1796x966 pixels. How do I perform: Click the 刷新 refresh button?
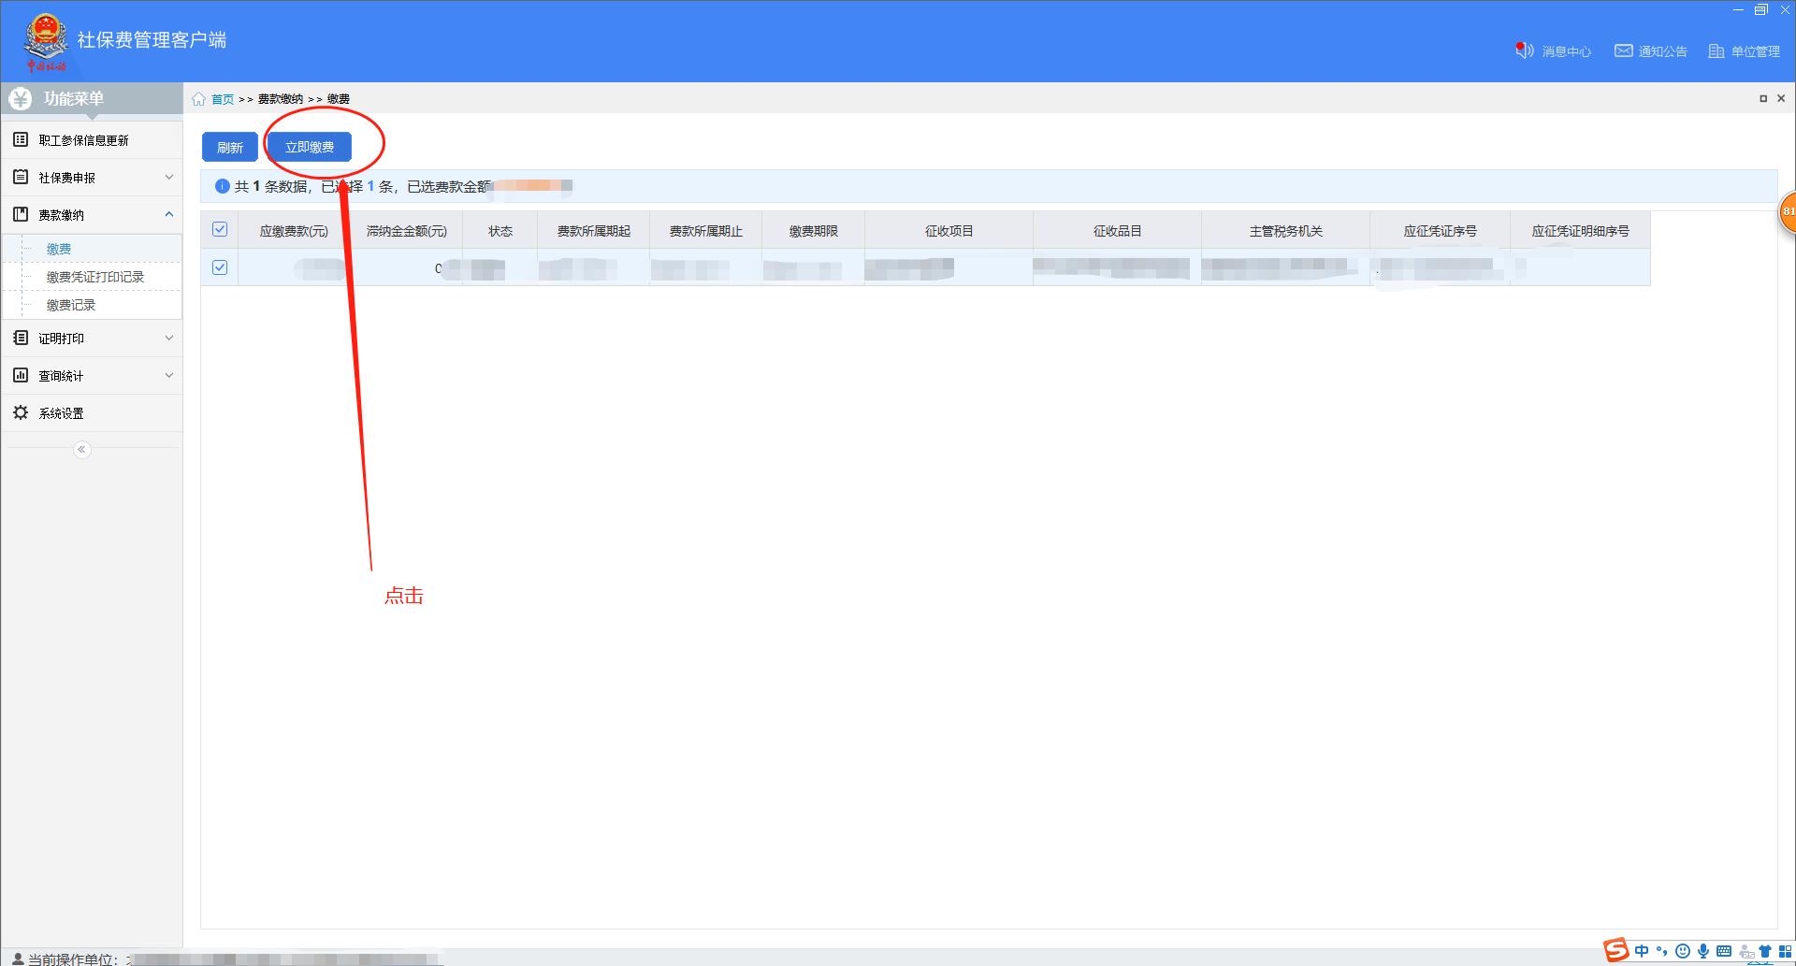pos(229,147)
